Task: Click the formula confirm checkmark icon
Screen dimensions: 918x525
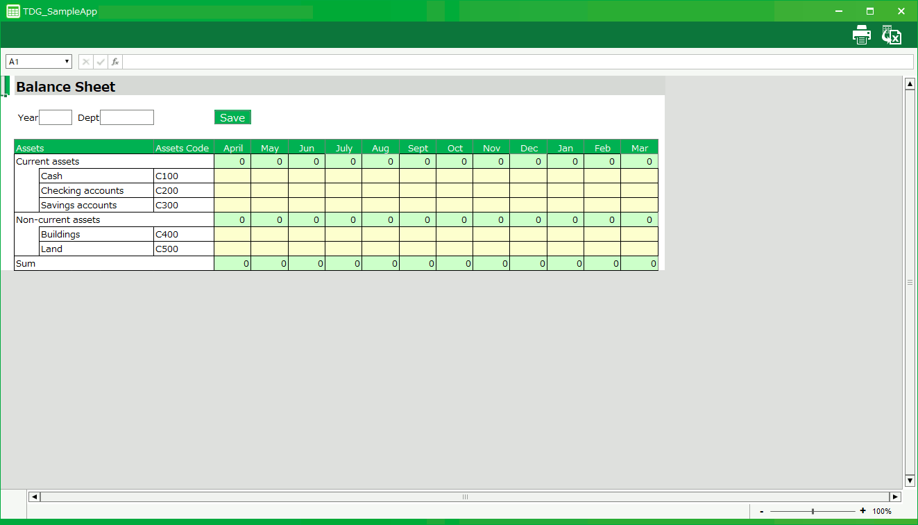Action: tap(101, 62)
